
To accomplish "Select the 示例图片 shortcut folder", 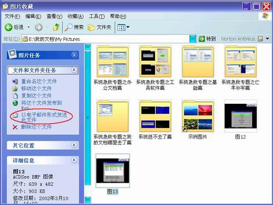I will click(198, 120).
